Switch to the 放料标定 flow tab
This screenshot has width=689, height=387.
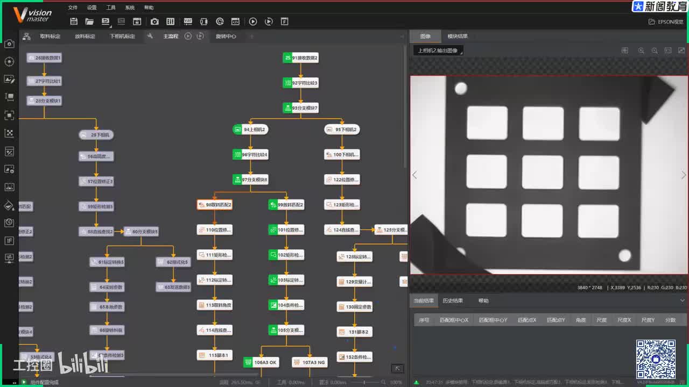pyautogui.click(x=85, y=37)
